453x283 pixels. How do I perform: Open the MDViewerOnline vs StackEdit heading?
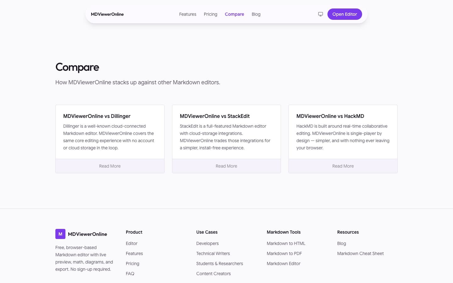[215, 116]
